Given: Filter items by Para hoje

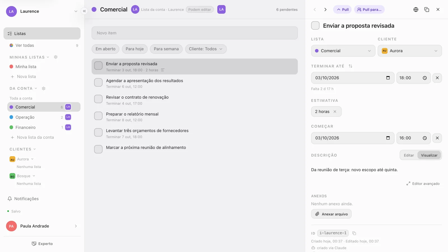Looking at the screenshot, I should pos(135,49).
